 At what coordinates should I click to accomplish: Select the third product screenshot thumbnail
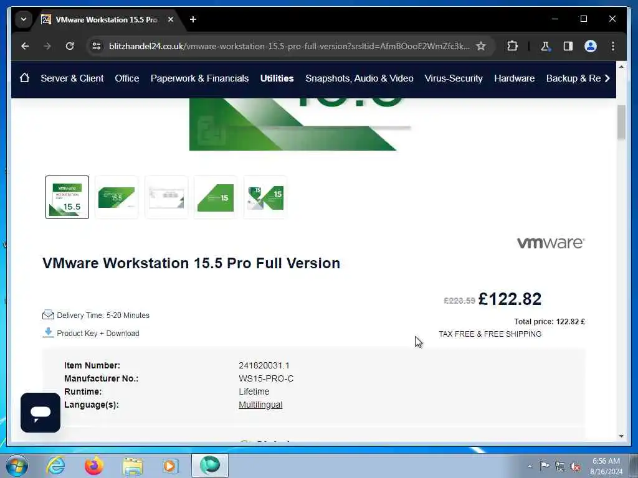[x=166, y=197]
